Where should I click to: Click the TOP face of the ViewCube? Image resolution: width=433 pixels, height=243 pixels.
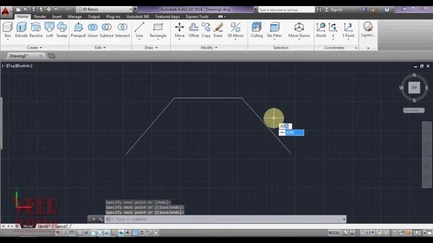point(414,88)
